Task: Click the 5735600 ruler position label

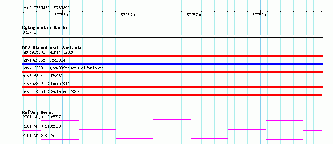Action: [x=128, y=15]
